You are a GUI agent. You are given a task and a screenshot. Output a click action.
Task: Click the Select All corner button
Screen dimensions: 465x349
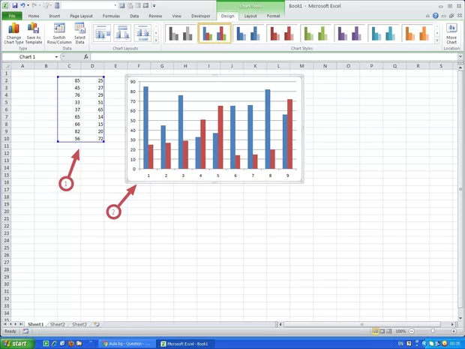tap(6, 66)
